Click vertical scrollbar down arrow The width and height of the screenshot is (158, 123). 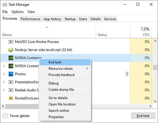(x=155, y=101)
